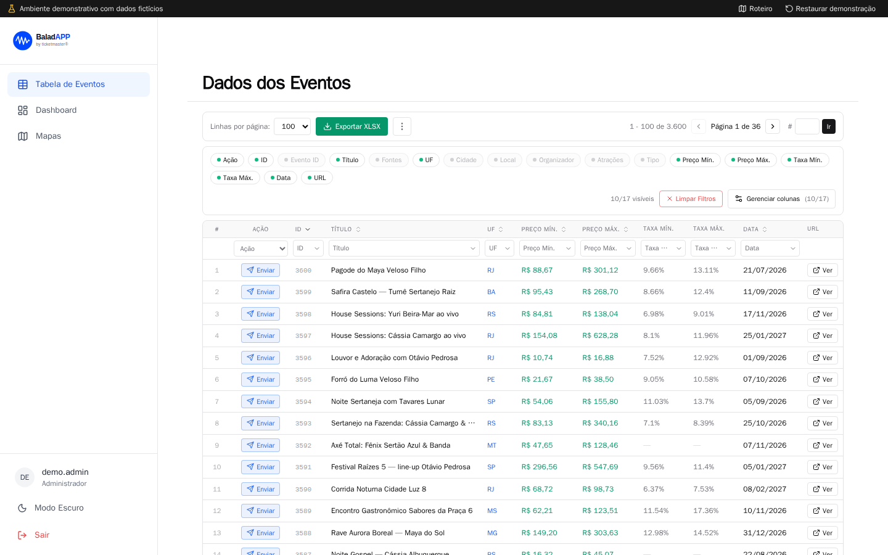Open Tabela de Eventos sidebar item

[x=78, y=84]
